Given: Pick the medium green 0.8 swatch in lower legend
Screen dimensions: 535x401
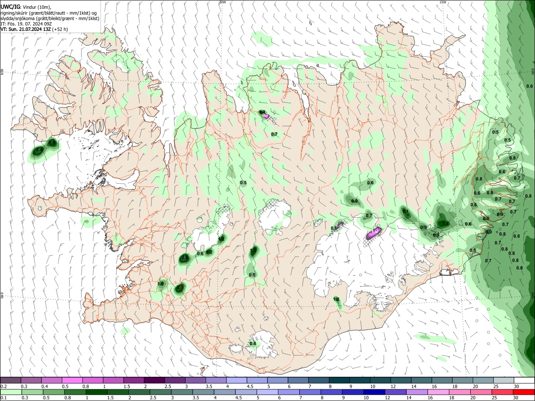Looking at the screenshot, I should 75,392.
